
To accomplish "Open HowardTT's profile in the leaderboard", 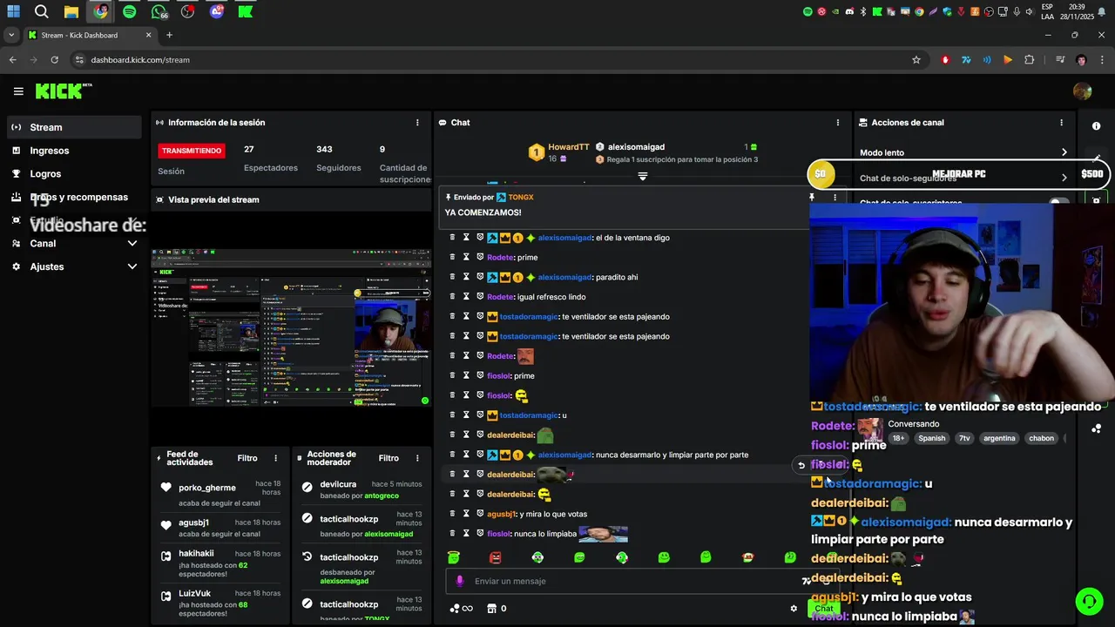I will (x=568, y=147).
